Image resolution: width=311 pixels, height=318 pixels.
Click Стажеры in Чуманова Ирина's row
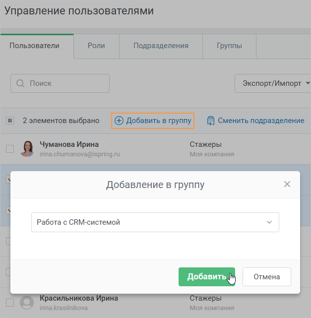click(205, 144)
